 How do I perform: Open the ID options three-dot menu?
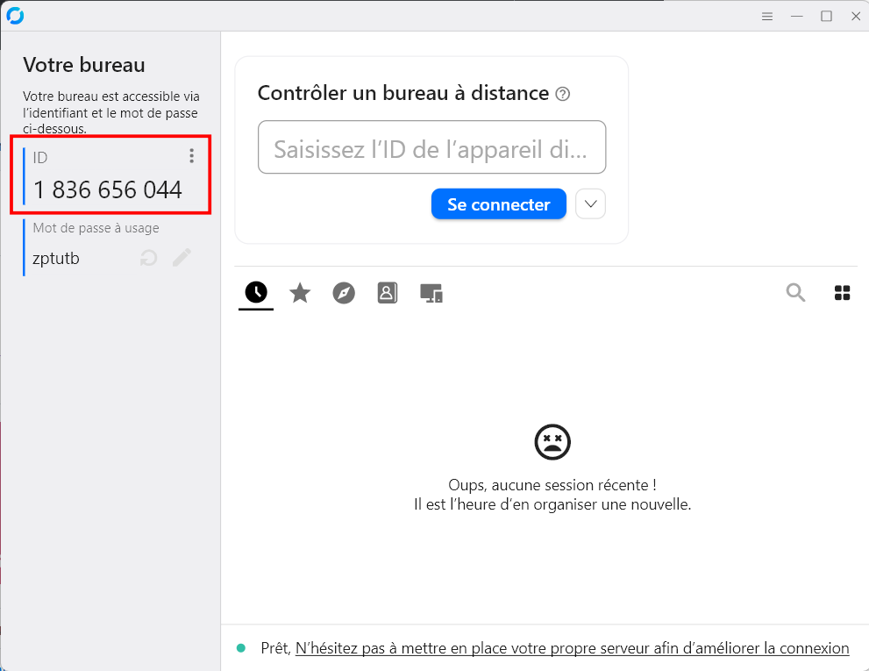(191, 155)
